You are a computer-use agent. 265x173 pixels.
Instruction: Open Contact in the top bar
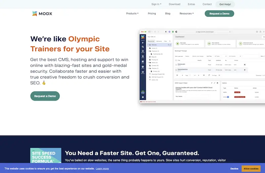[207, 4]
